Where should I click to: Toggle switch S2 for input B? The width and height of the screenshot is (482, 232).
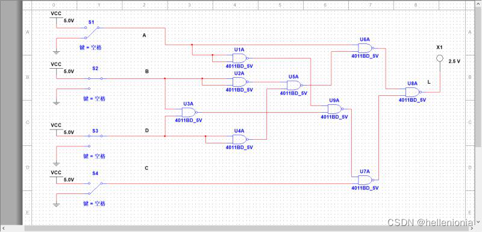95,83
